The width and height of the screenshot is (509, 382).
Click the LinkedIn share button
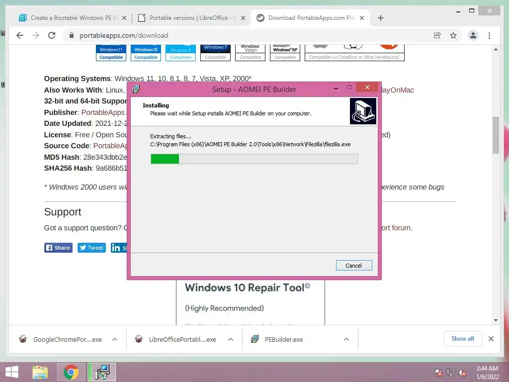119,248
